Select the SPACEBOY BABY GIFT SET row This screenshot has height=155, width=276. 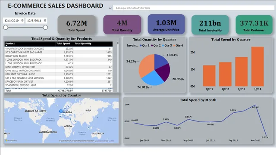(x=59, y=81)
